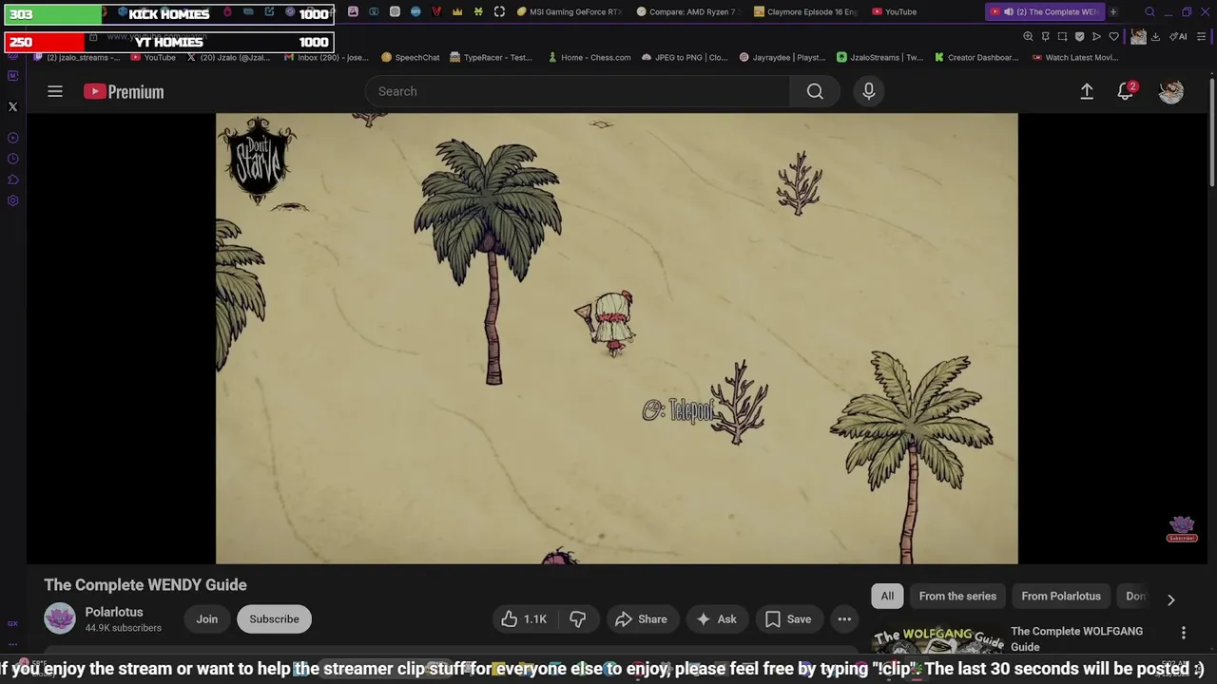
Task: Click The Complete WOLFGANG Guide title
Action: (1076, 638)
